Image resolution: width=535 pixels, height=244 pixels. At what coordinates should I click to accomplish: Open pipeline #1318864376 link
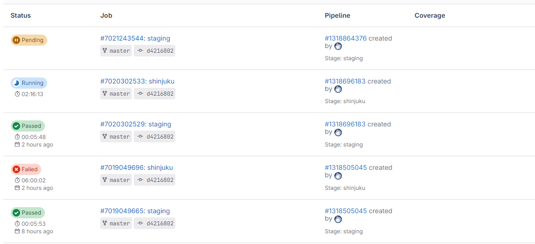click(x=346, y=38)
